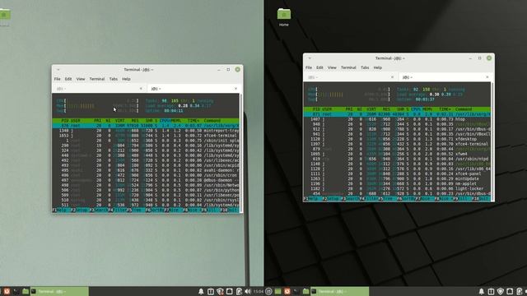Open View menu in dark-desktop Terminal
Screen dimensions: 527x296
tap(332, 67)
